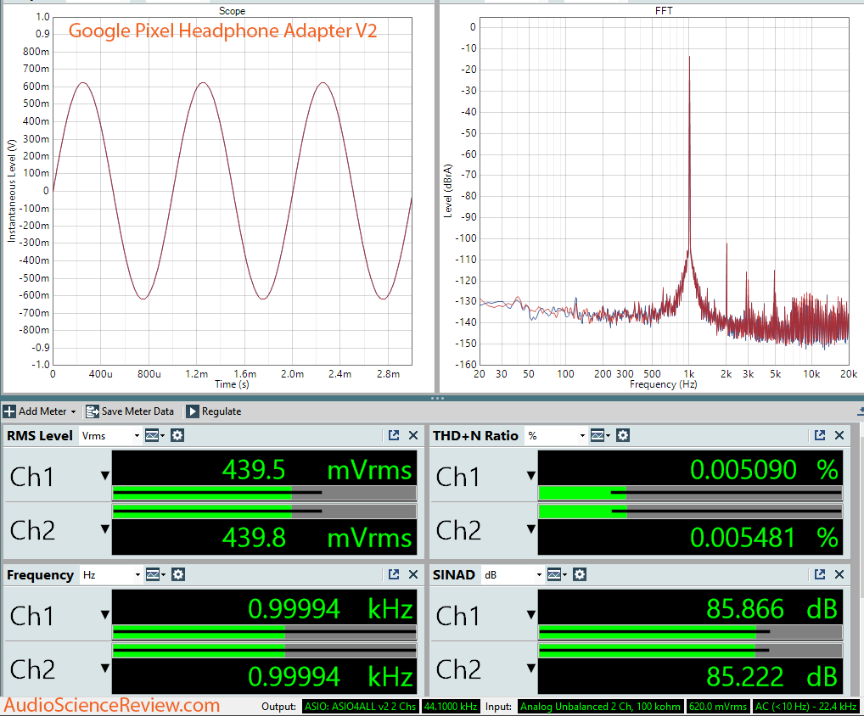This screenshot has width=864, height=716.
Task: Expand SINAD Ch2 dropdown arrow
Action: [530, 668]
